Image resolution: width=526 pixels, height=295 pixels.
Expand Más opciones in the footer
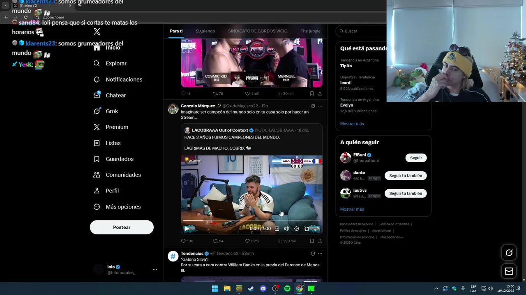391,237
